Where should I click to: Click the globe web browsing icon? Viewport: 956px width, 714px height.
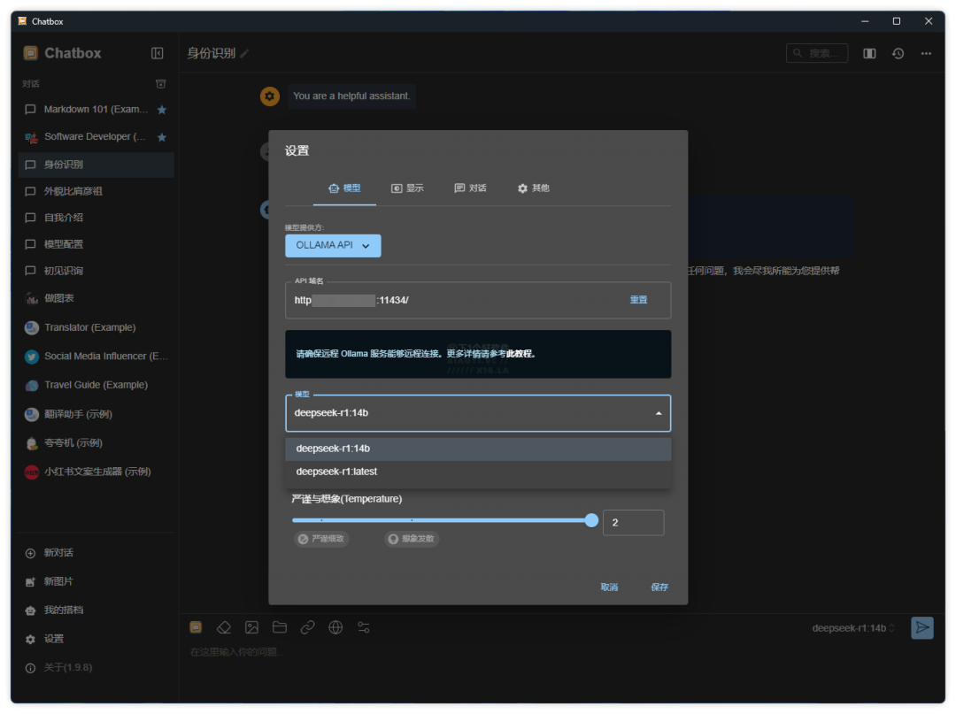(x=335, y=627)
